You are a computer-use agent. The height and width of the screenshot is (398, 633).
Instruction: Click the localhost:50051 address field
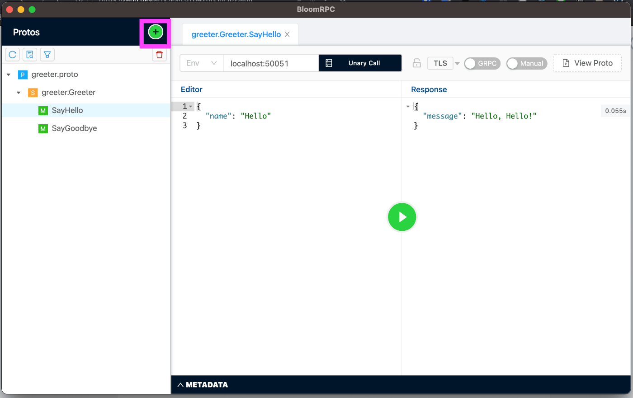pos(271,63)
